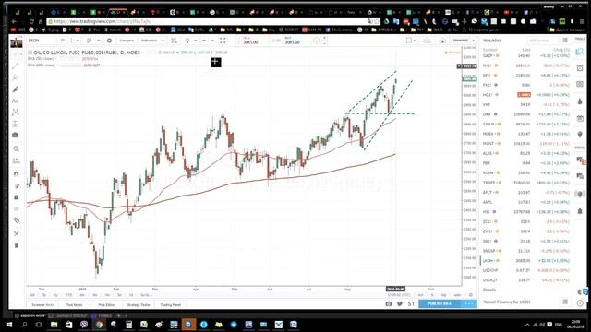Select the zoom in magnifier tool
The image size is (591, 332).
(x=17, y=148)
